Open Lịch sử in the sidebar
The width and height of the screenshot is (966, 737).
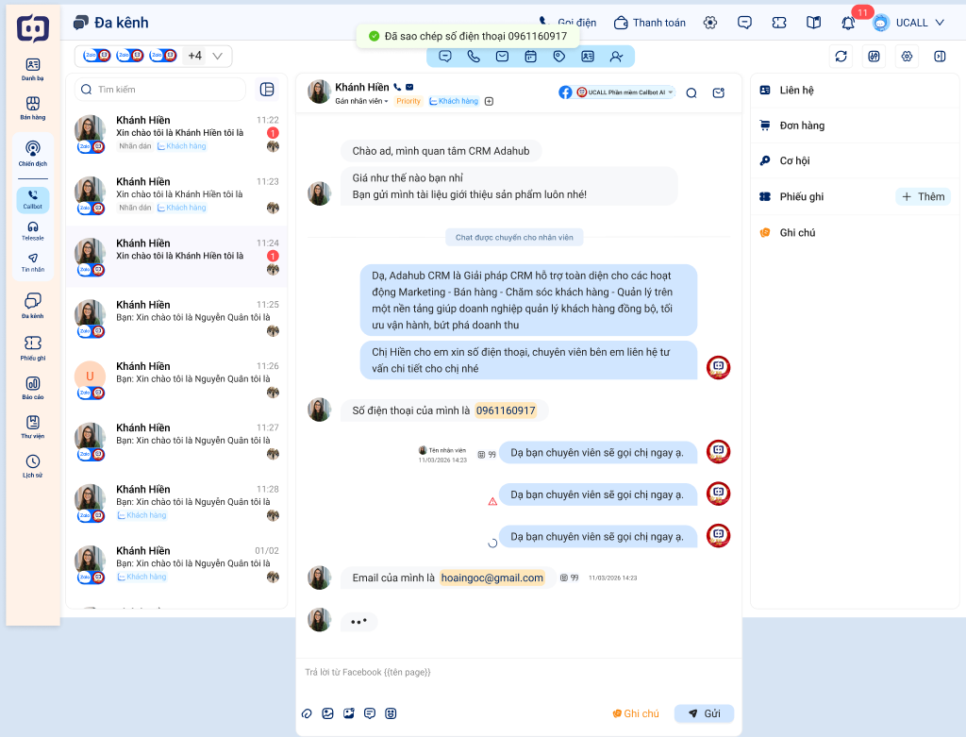click(33, 466)
